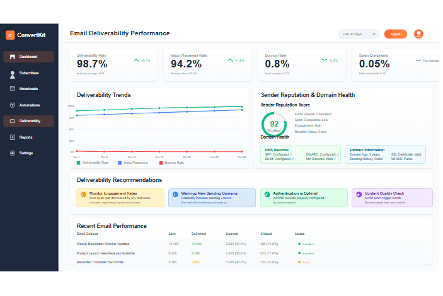
Task: Click the ConvertKit logo icon
Action: (x=10, y=35)
